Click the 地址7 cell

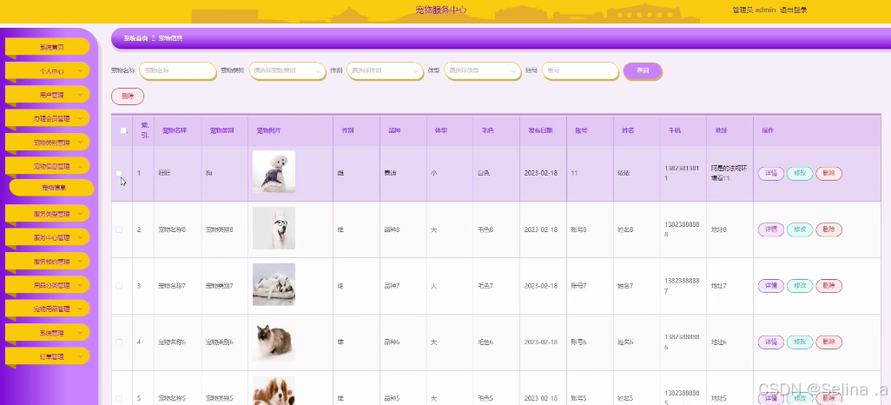tap(719, 286)
